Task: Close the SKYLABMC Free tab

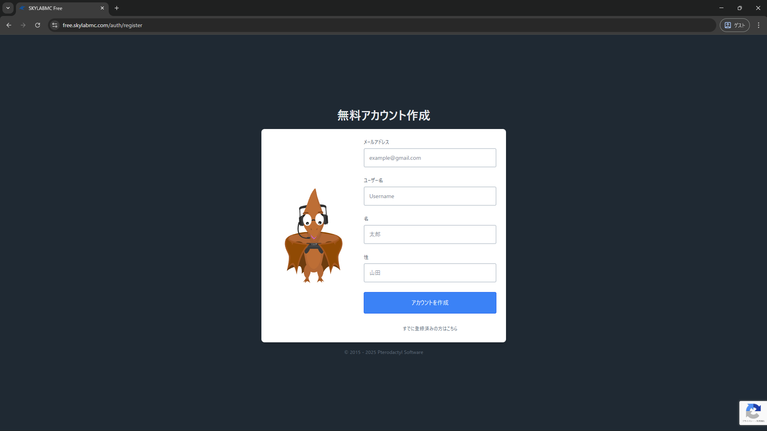Action: (102, 8)
